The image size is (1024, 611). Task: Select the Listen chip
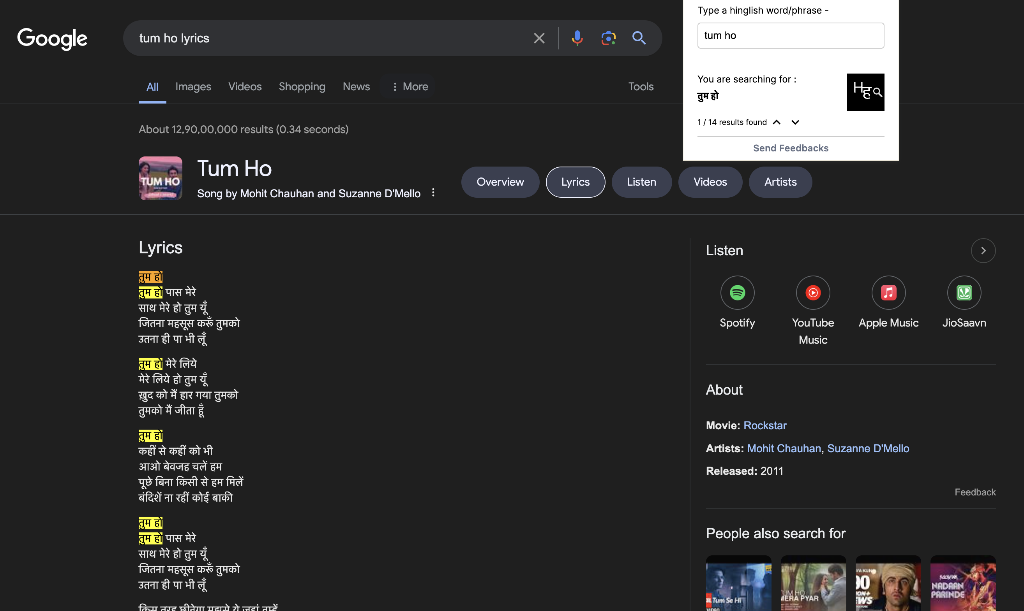(641, 182)
